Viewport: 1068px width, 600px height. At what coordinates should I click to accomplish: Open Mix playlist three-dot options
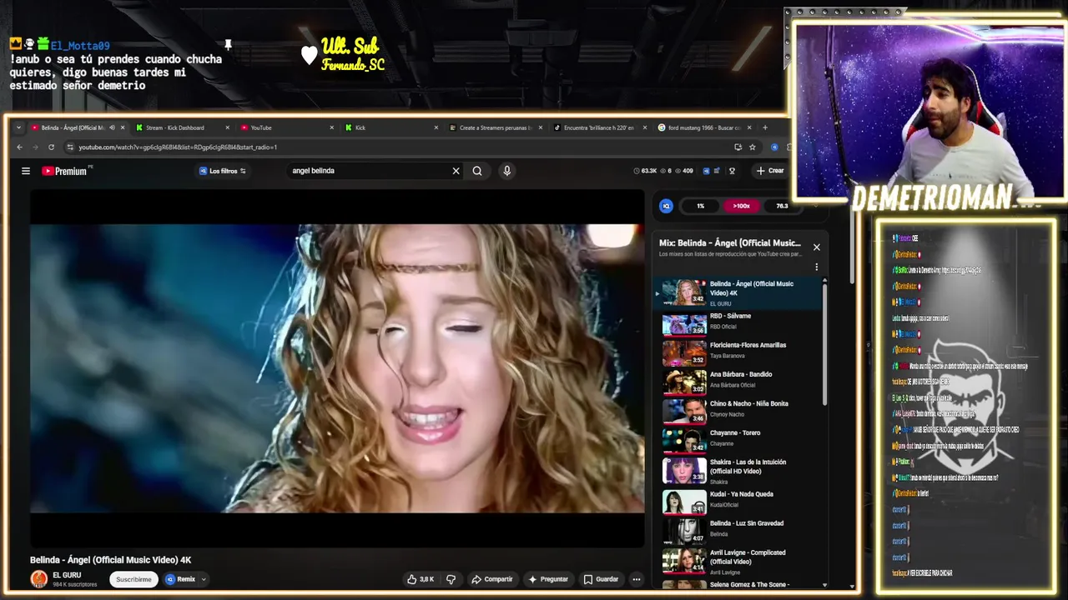click(817, 267)
